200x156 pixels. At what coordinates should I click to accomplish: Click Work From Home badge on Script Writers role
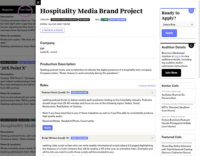click(x=79, y=138)
